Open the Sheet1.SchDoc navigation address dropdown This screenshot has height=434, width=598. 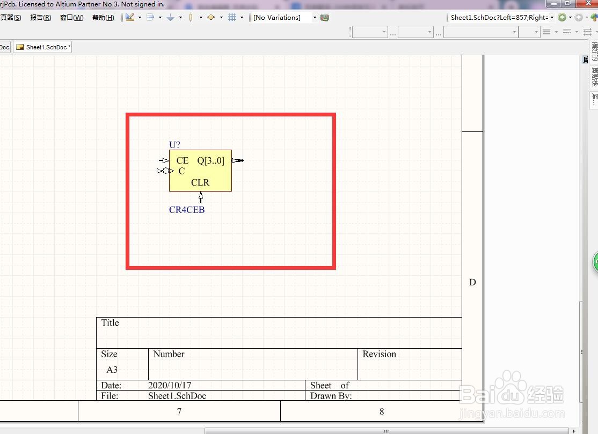tap(552, 18)
